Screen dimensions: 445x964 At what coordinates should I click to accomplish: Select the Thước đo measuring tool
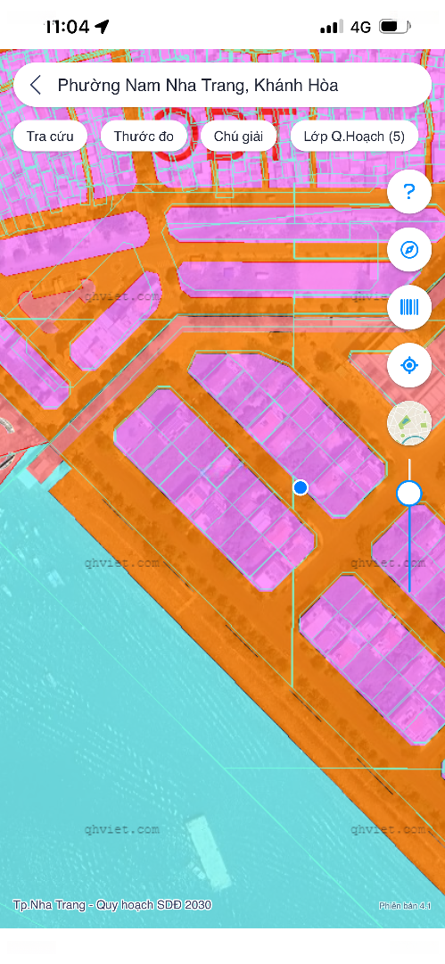coord(144,136)
